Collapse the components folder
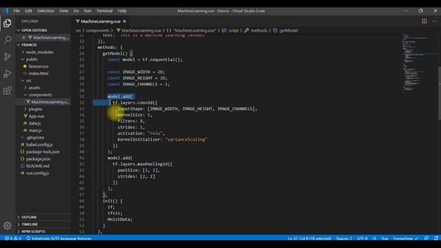The height and width of the screenshot is (248, 441). 40,95
